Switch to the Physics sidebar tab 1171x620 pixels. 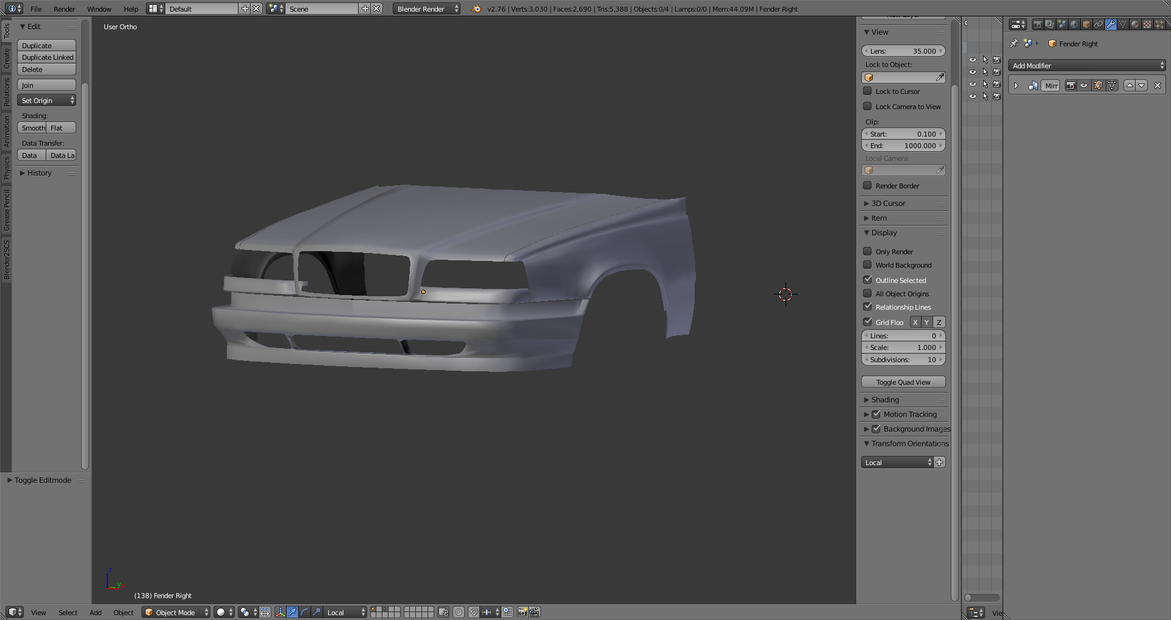[x=7, y=168]
